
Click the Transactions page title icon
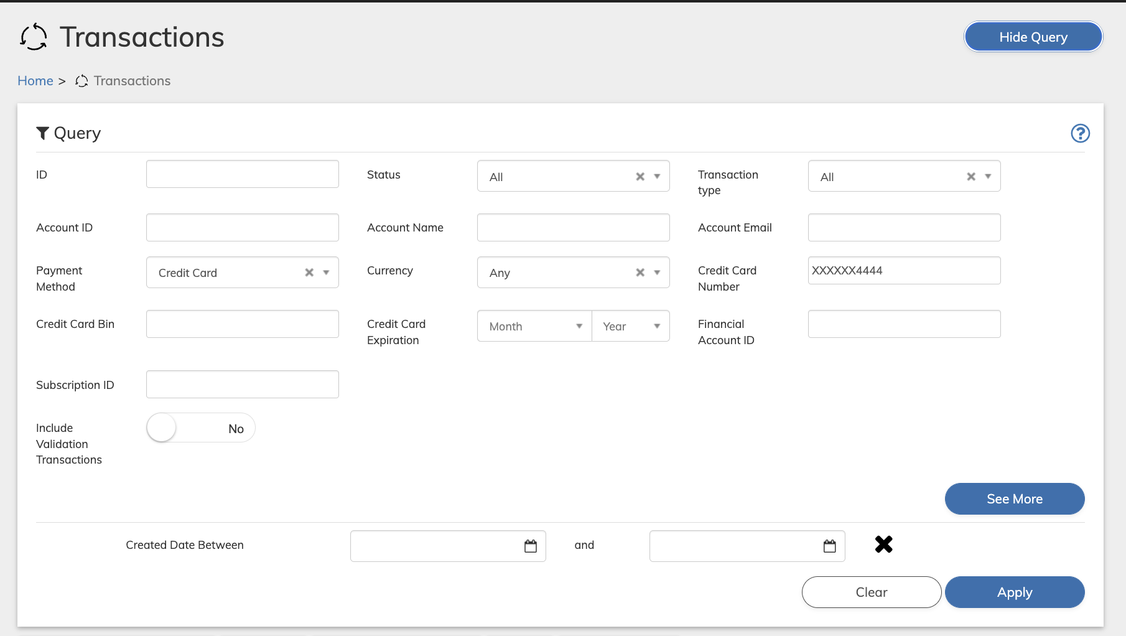pos(34,37)
